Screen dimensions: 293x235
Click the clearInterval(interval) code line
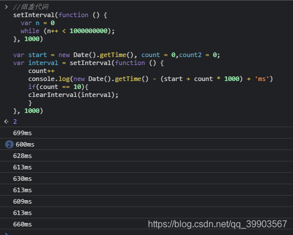coord(73,95)
